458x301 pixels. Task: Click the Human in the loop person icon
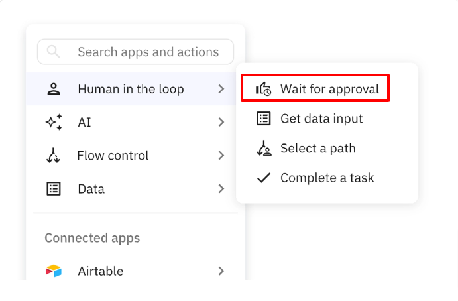[54, 89]
